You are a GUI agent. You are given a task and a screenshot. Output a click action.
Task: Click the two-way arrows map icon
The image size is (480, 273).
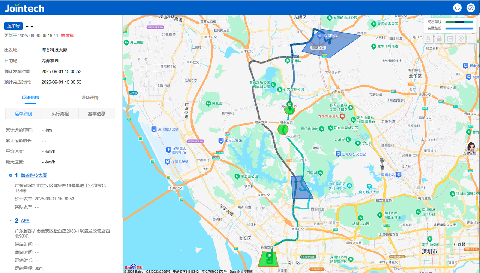(x=472, y=39)
